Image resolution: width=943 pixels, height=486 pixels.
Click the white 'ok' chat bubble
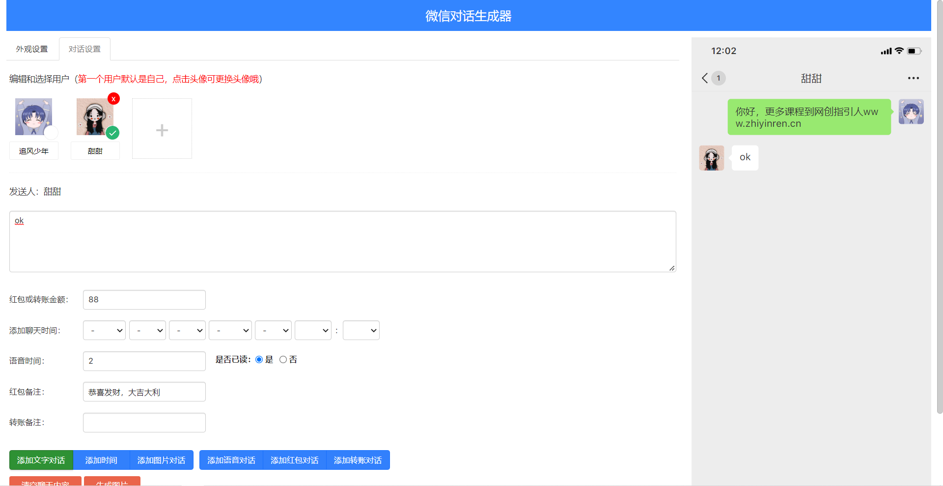(x=745, y=158)
